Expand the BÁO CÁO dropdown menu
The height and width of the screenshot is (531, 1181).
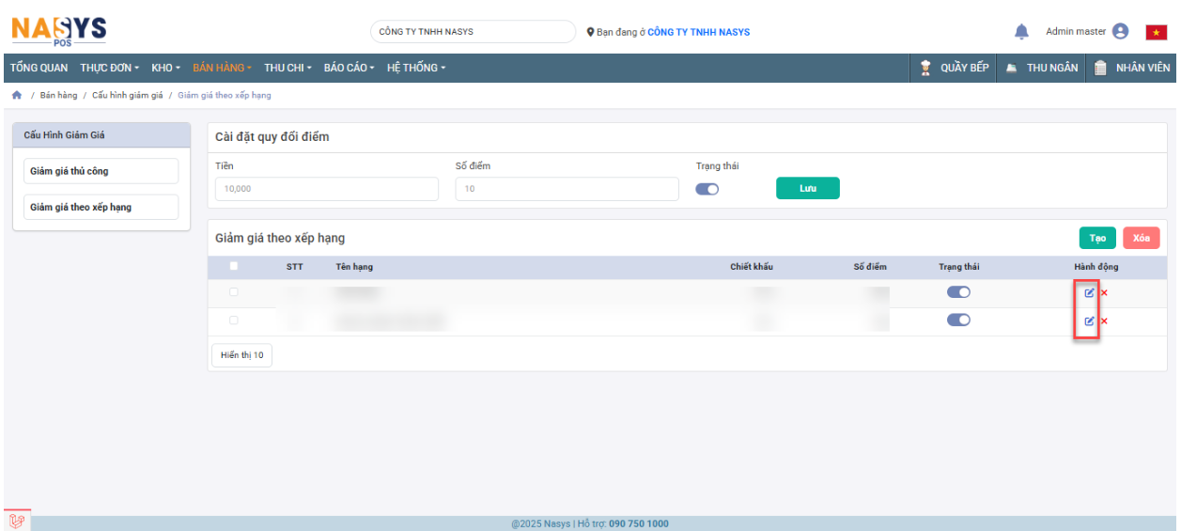[349, 68]
